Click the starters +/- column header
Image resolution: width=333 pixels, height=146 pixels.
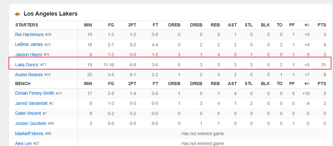coord(307,25)
